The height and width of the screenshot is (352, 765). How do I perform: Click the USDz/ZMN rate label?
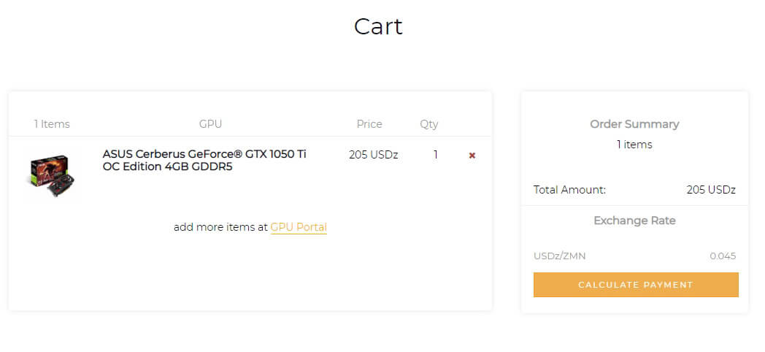tap(560, 256)
